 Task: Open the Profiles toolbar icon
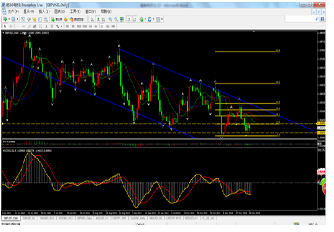pos(13,19)
